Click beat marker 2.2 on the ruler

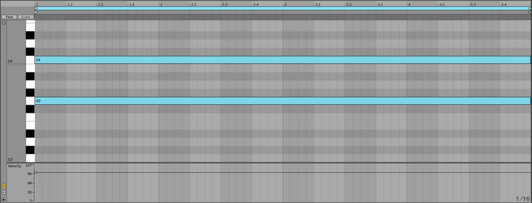coord(194,4)
